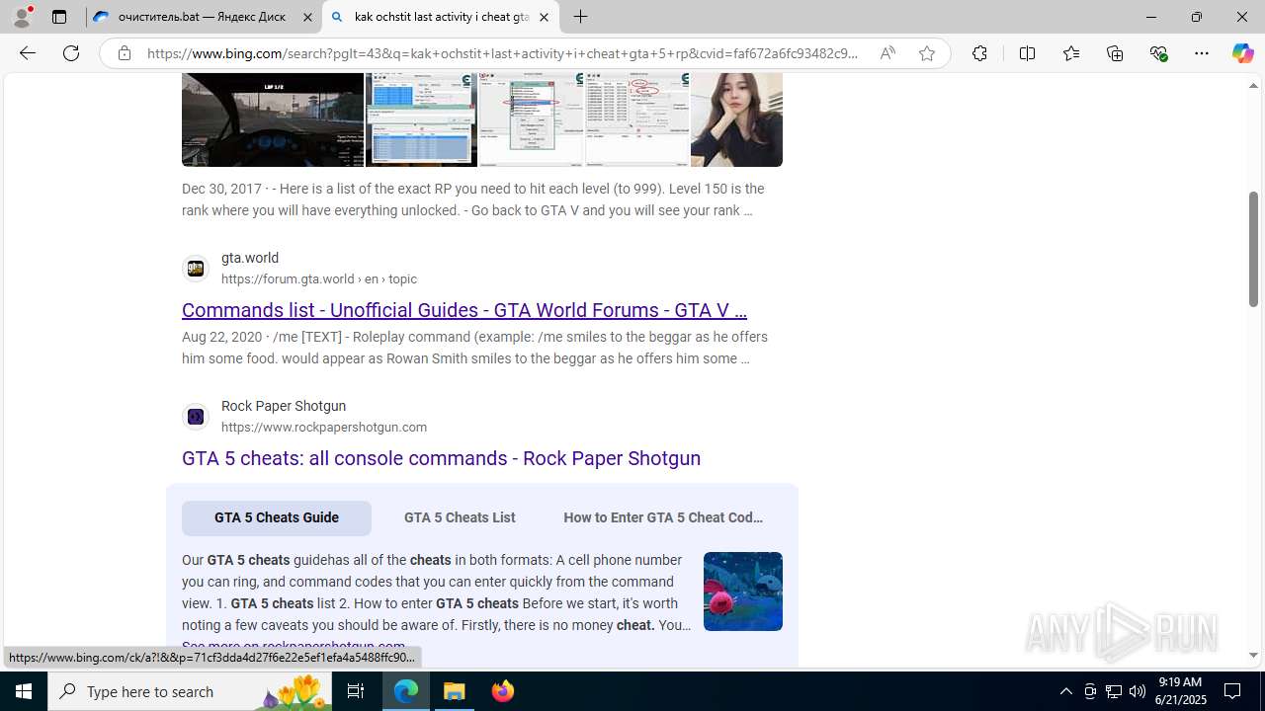Open the tab actions menu icon
This screenshot has height=711, width=1265.
[59, 17]
